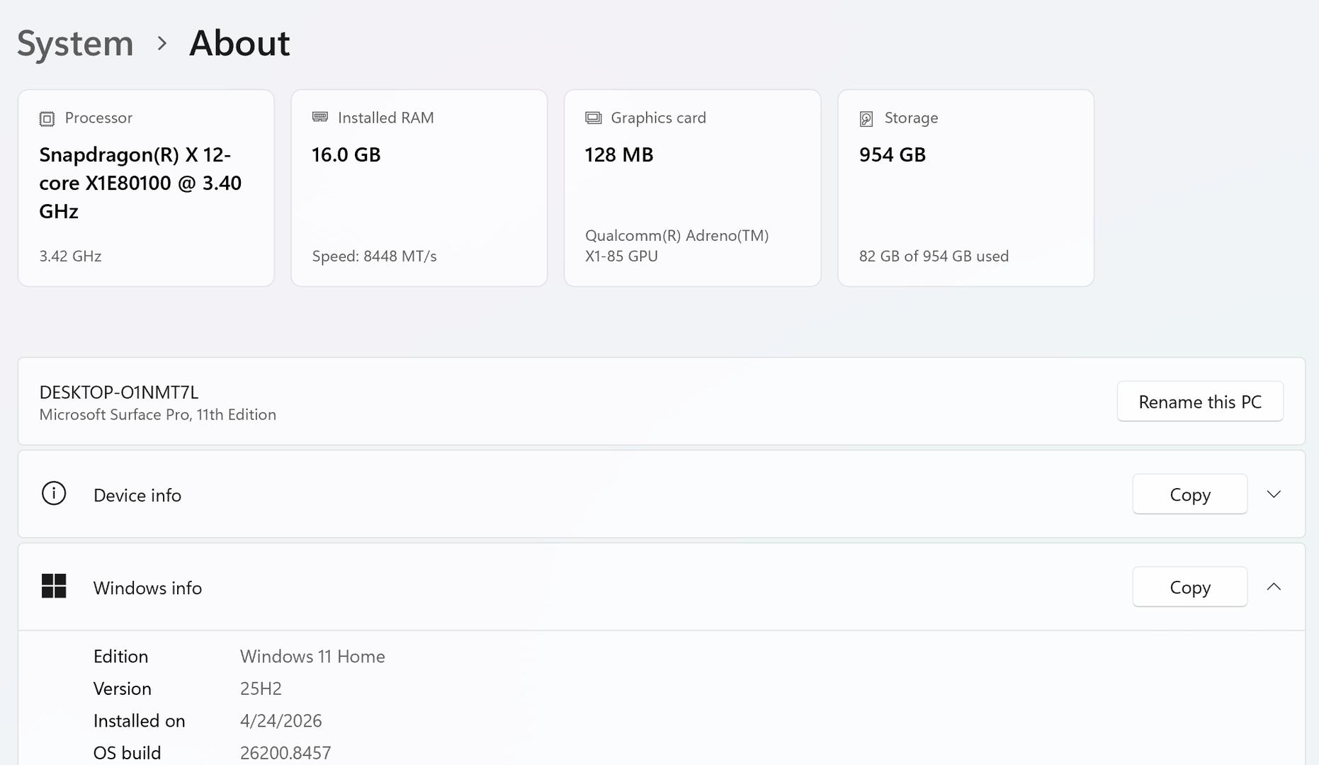Click the OS build row label

click(127, 752)
